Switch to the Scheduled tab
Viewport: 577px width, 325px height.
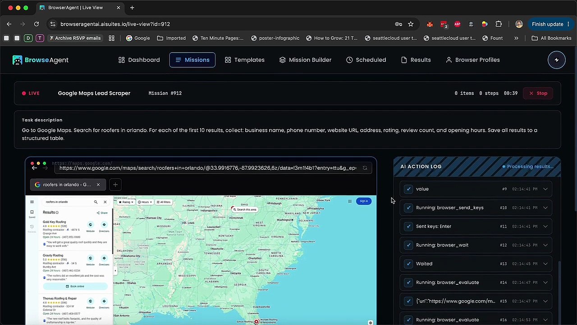pos(366,60)
